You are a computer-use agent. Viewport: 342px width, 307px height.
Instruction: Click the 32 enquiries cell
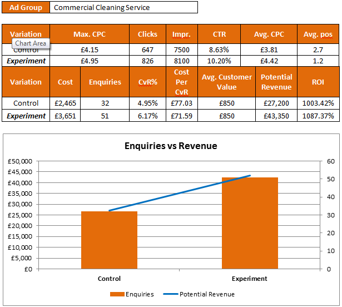coord(105,103)
